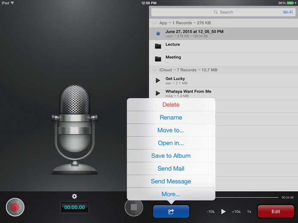Screen dimensions: 298x223
Task: Open the Lecture folder icon
Action: pyautogui.click(x=158, y=46)
